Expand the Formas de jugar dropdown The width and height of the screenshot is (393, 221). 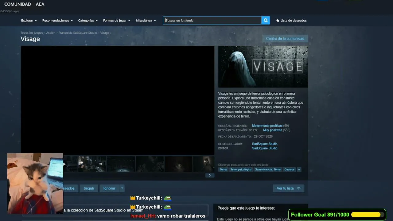click(117, 21)
